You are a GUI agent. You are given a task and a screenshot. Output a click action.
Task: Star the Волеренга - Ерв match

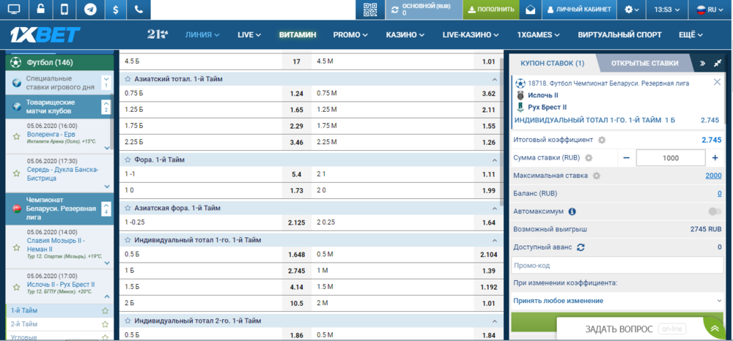pyautogui.click(x=17, y=136)
